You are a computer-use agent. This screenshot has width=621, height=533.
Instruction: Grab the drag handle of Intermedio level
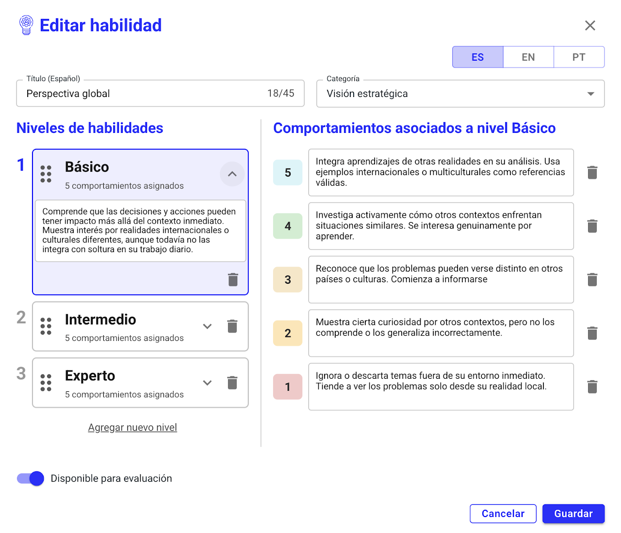[46, 326]
